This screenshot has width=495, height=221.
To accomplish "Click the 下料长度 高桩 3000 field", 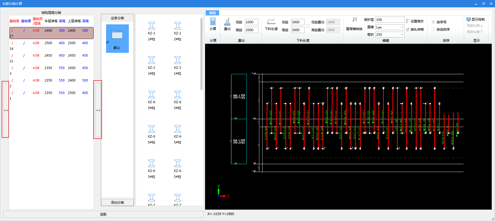I will coord(298,30).
